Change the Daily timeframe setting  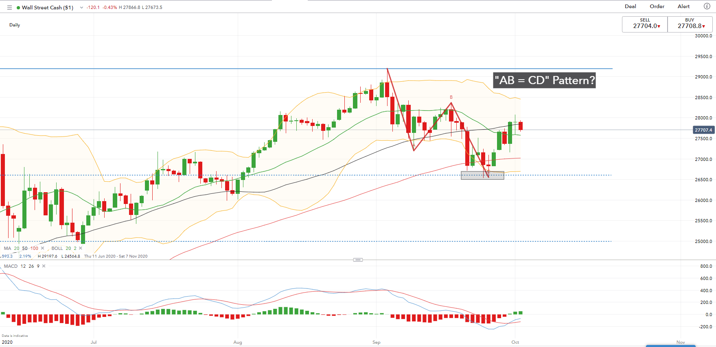point(15,25)
